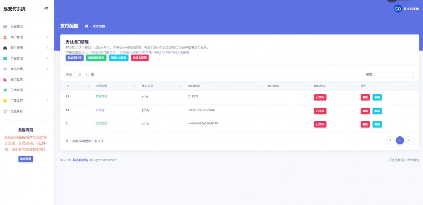Click the 添加微信支付 button
The height and width of the screenshot is (205, 423).
point(96,58)
